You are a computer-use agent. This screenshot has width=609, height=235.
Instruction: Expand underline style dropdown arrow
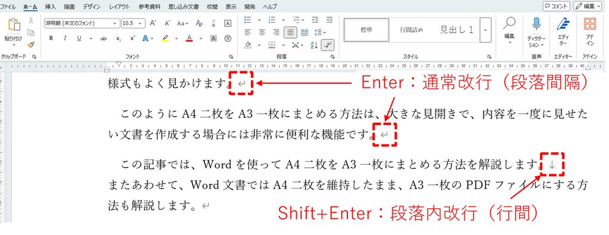coord(91,39)
